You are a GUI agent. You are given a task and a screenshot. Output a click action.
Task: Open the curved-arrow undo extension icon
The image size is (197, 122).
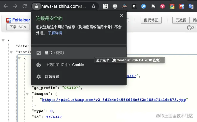[x=153, y=6]
